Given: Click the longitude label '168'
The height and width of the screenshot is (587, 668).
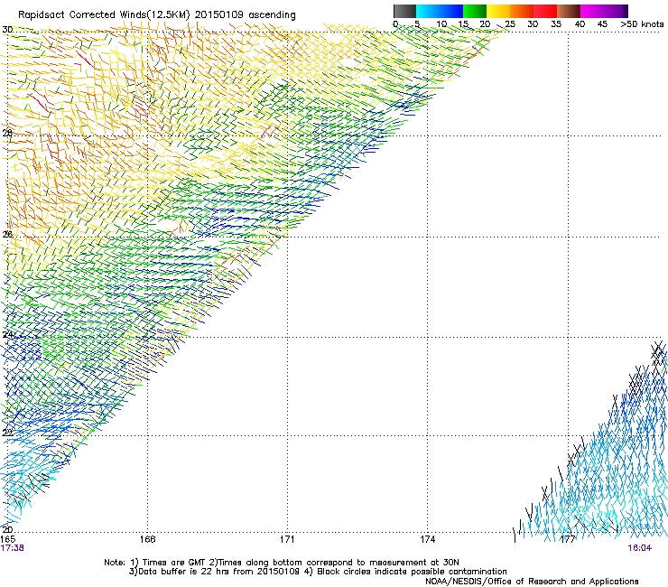Looking at the screenshot, I should point(147,539).
